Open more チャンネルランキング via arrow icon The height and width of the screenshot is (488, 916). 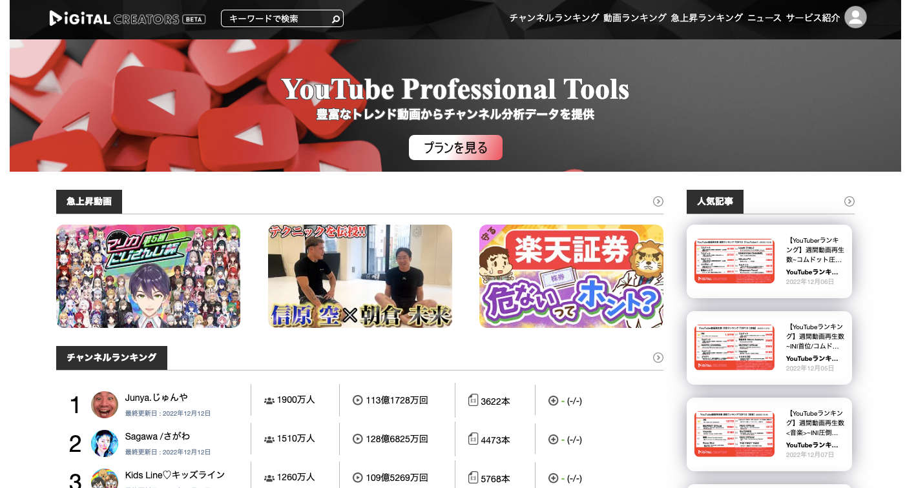pos(658,358)
